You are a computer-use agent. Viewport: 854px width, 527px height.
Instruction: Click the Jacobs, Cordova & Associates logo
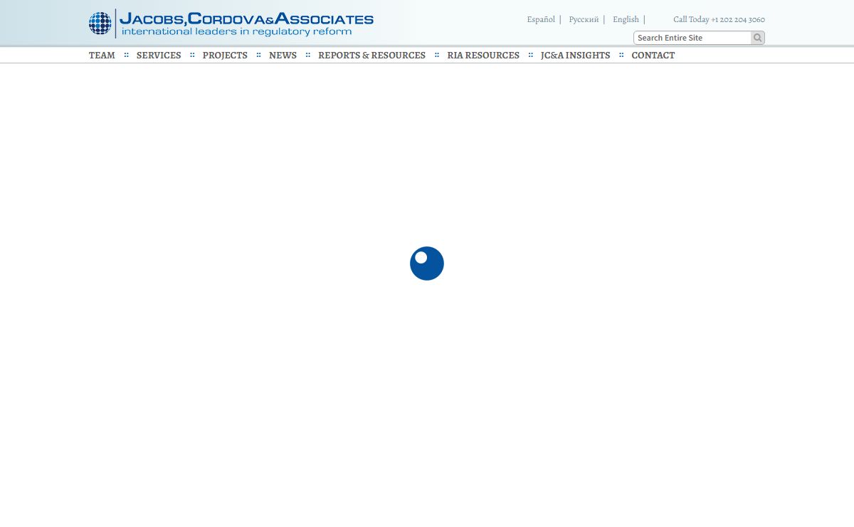(231, 24)
